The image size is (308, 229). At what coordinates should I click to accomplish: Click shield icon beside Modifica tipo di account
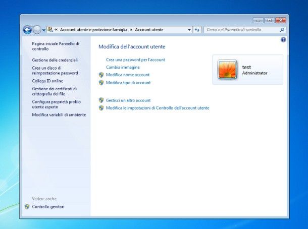tap(101, 83)
